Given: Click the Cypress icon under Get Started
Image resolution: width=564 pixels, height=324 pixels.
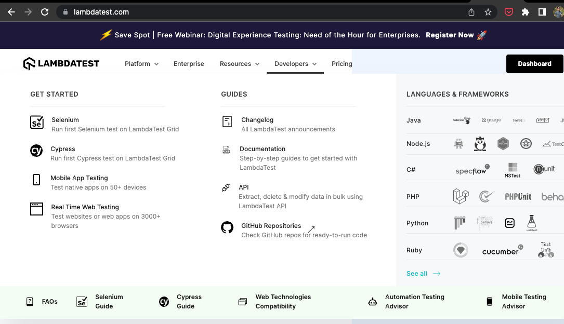Looking at the screenshot, I should pos(36,151).
